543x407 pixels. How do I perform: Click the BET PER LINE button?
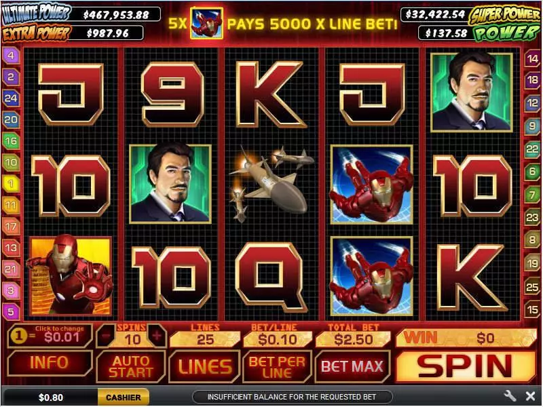click(x=277, y=366)
